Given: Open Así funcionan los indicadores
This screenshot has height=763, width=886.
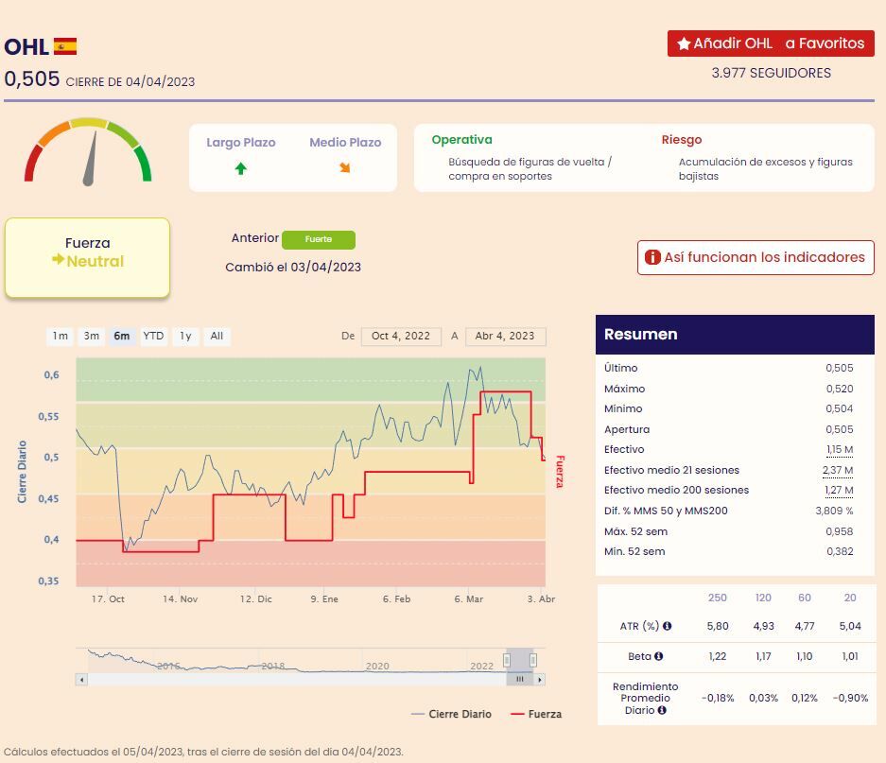Looking at the screenshot, I should (x=756, y=258).
